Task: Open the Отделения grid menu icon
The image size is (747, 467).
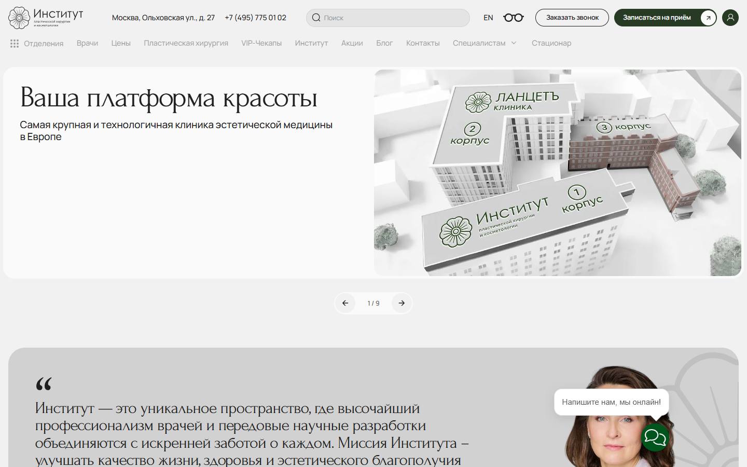Action: 15,44
